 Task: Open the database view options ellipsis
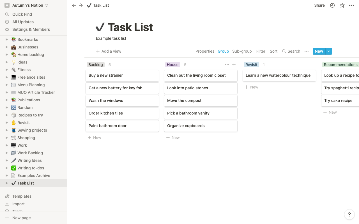click(x=307, y=51)
